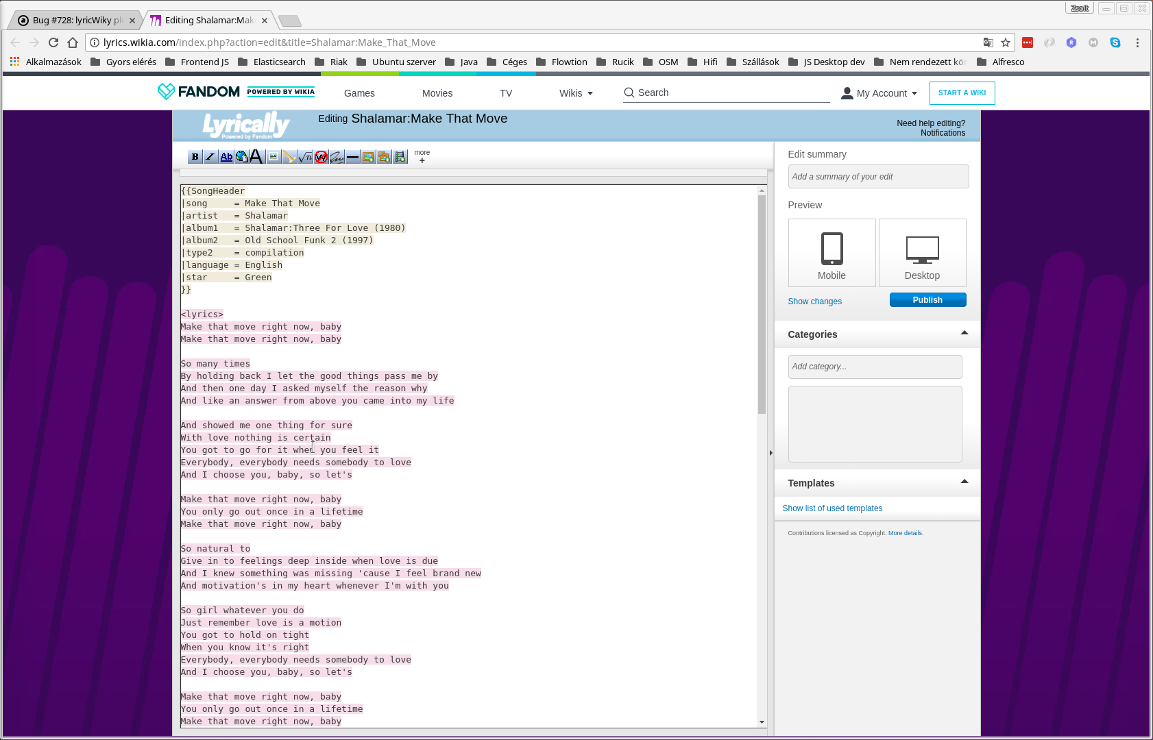Click the add gallery toolbar icon
The height and width of the screenshot is (740, 1153).
pyautogui.click(x=384, y=157)
